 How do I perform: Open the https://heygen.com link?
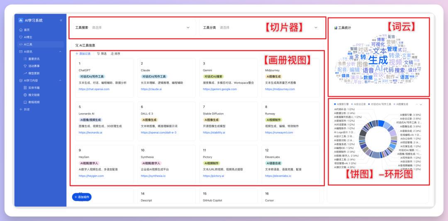(x=91, y=176)
